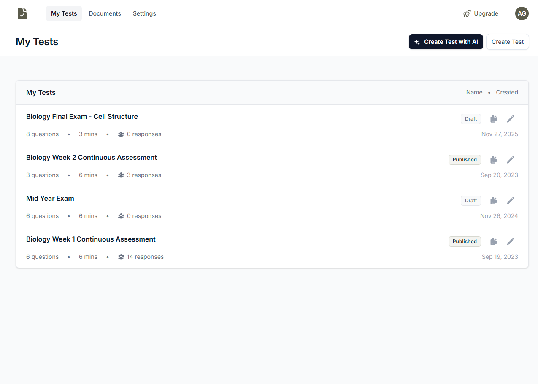Toggle sorting by Name
Viewport: 538px width, 384px height.
[x=474, y=92]
